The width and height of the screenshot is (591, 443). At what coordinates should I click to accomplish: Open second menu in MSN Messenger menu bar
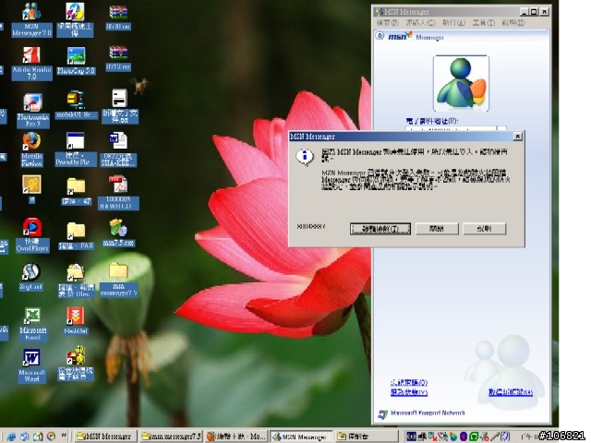tap(420, 22)
